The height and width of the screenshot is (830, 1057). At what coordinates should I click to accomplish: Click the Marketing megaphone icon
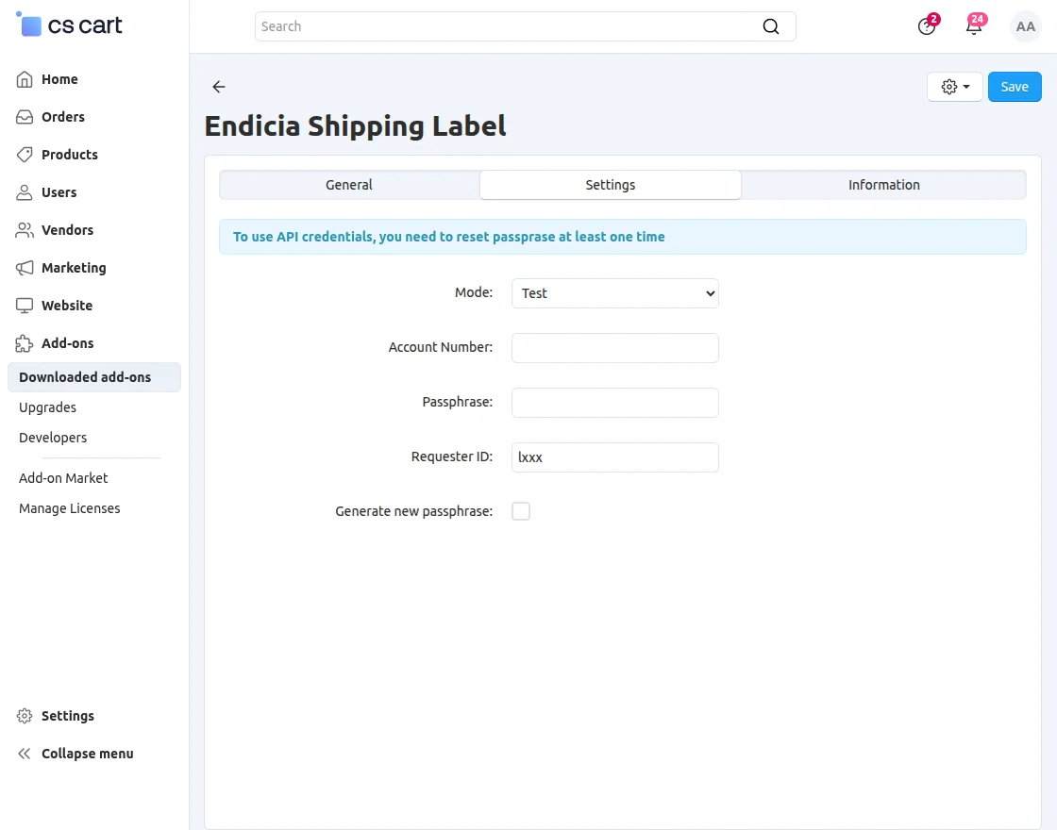pos(25,268)
